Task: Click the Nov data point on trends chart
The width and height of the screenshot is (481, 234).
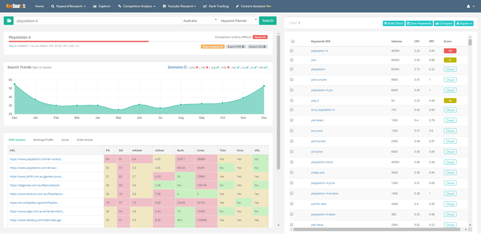Action: 243,98
